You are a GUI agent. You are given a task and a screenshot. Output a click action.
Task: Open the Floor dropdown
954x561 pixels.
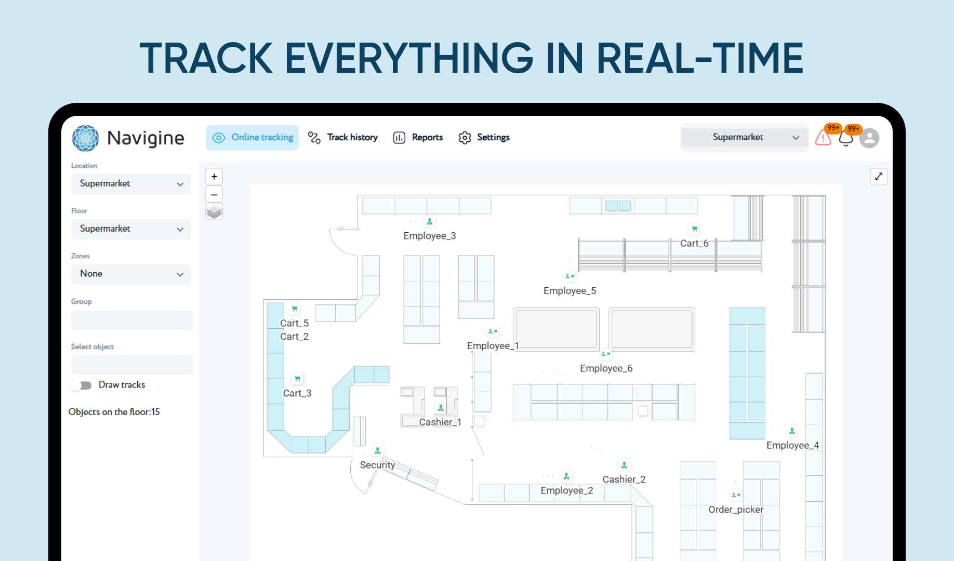coord(130,229)
